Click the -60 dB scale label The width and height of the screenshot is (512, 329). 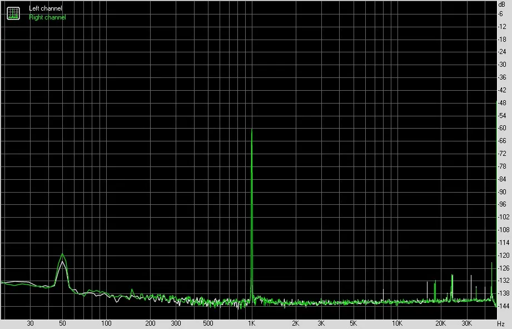(502, 128)
